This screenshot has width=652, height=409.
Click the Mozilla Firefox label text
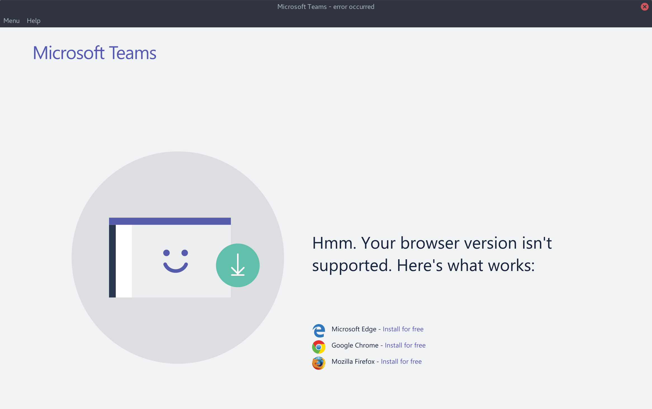click(x=353, y=362)
